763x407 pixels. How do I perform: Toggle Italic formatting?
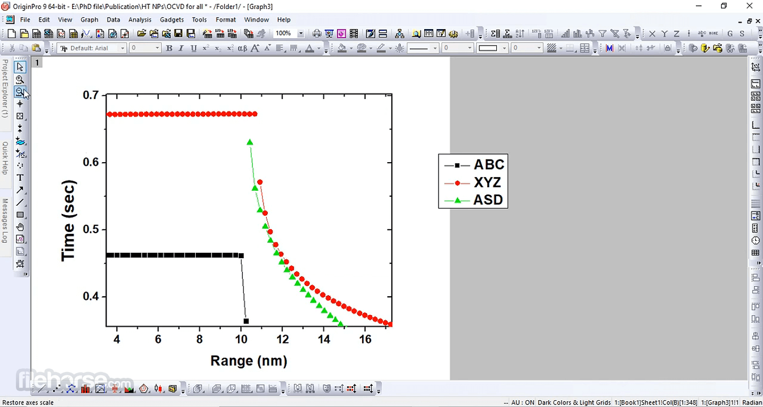click(x=181, y=48)
